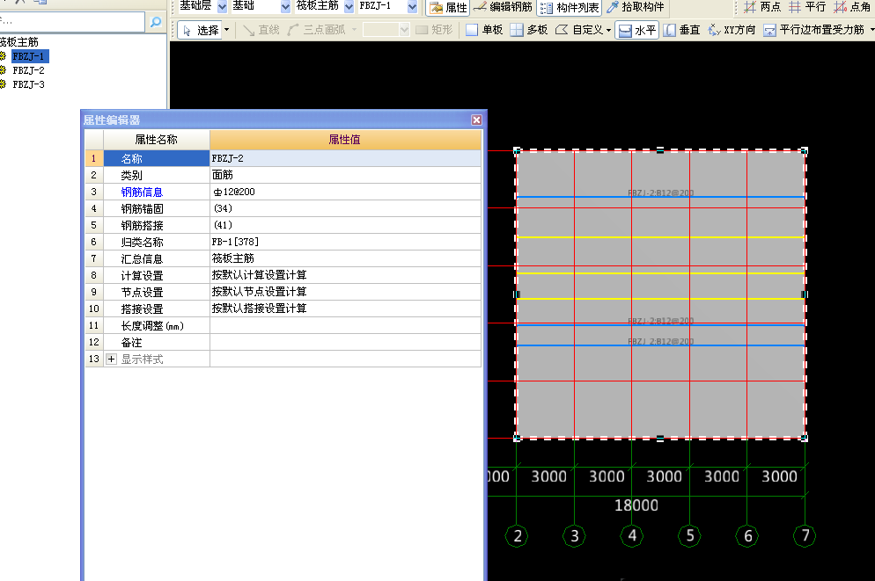
Task: Click gear icon beside FBZJ-3
Action: (3, 84)
